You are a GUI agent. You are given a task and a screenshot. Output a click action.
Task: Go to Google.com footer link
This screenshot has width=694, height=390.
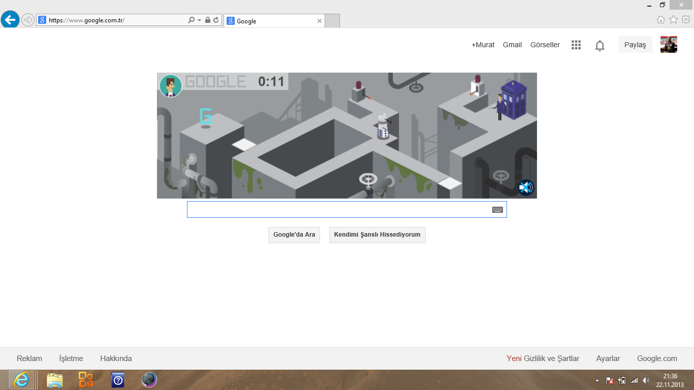coord(657,359)
